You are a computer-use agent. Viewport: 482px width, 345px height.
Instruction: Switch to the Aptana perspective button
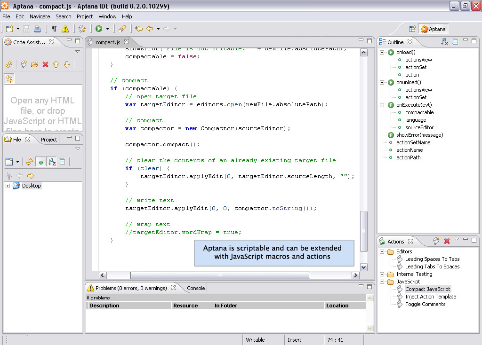pyautogui.click(x=434, y=29)
